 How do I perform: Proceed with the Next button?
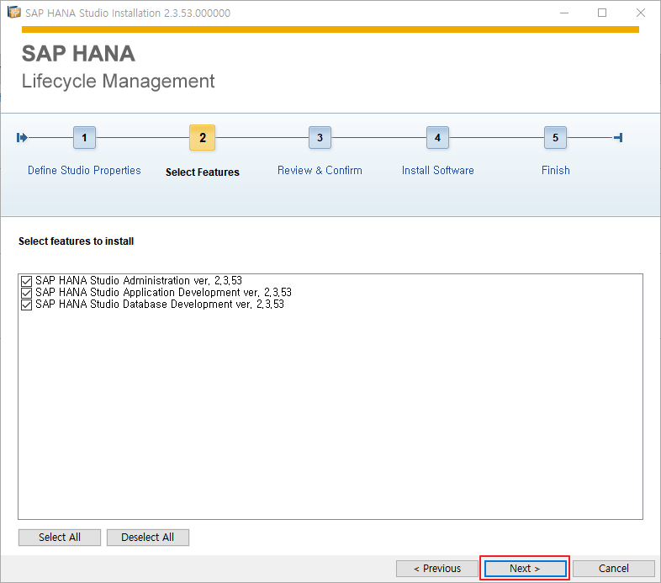(x=526, y=569)
